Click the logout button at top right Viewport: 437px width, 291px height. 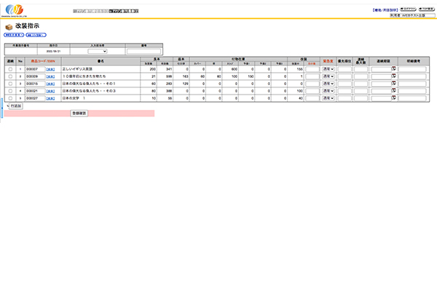tap(409, 11)
